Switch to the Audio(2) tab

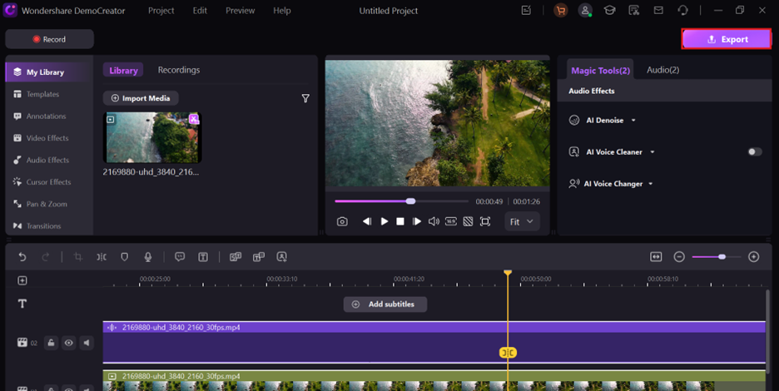point(662,70)
